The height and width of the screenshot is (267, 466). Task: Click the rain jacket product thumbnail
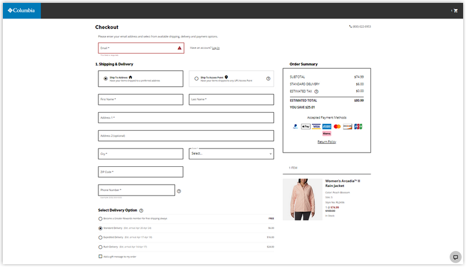pyautogui.click(x=303, y=200)
